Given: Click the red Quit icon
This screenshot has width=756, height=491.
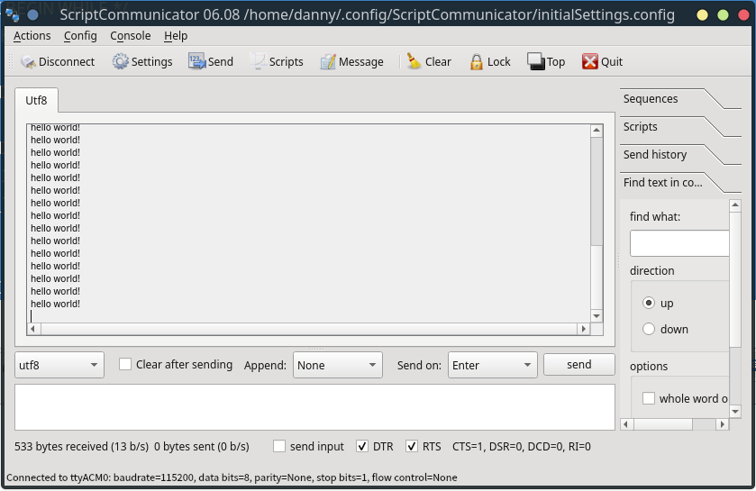Looking at the screenshot, I should point(589,61).
